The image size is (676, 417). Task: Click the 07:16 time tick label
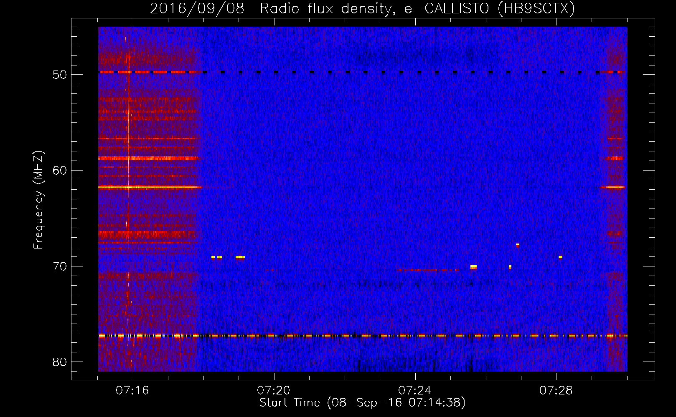(x=132, y=391)
